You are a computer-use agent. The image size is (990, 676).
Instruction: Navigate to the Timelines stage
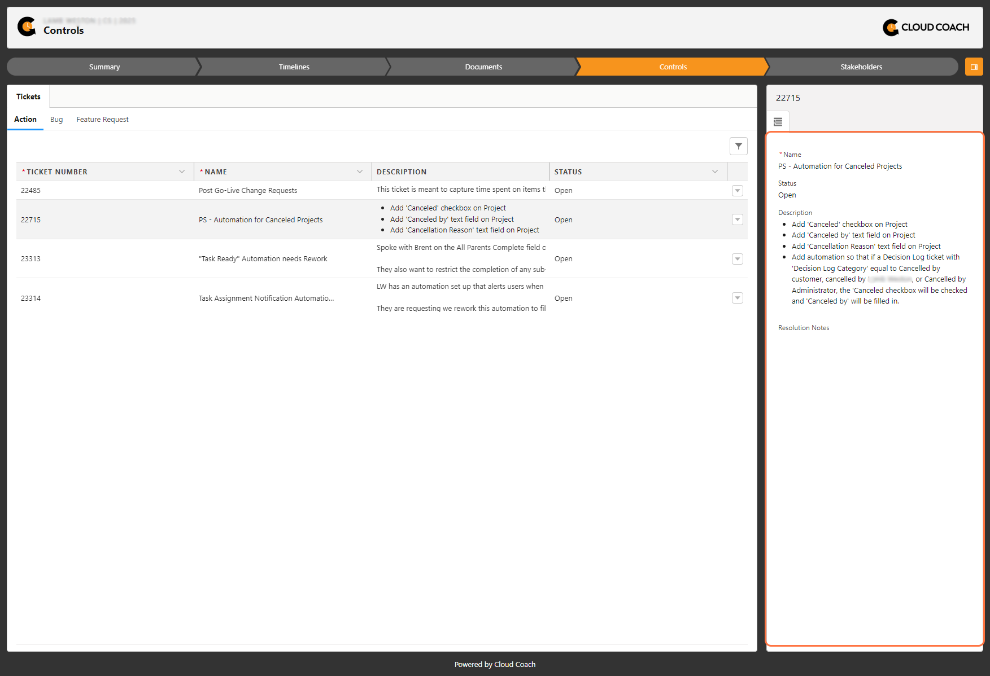point(293,67)
